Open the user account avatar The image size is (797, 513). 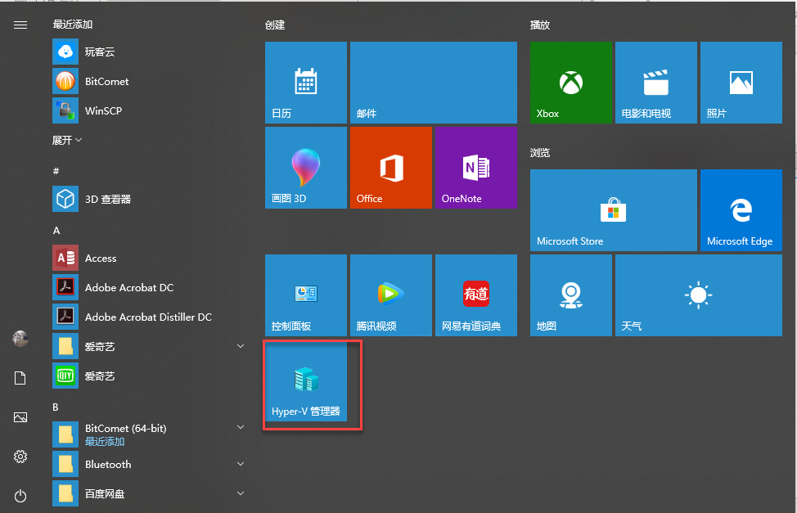coord(20,338)
